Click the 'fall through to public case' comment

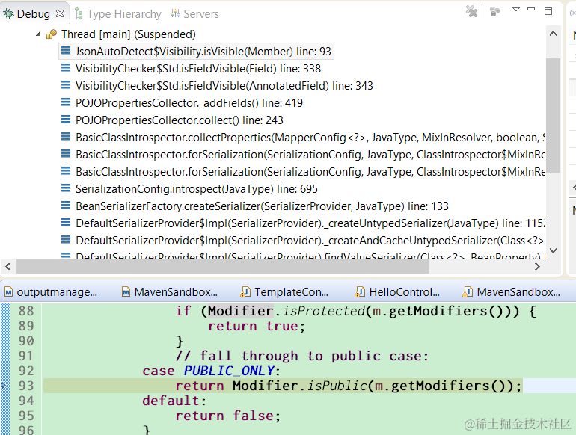[302, 356]
